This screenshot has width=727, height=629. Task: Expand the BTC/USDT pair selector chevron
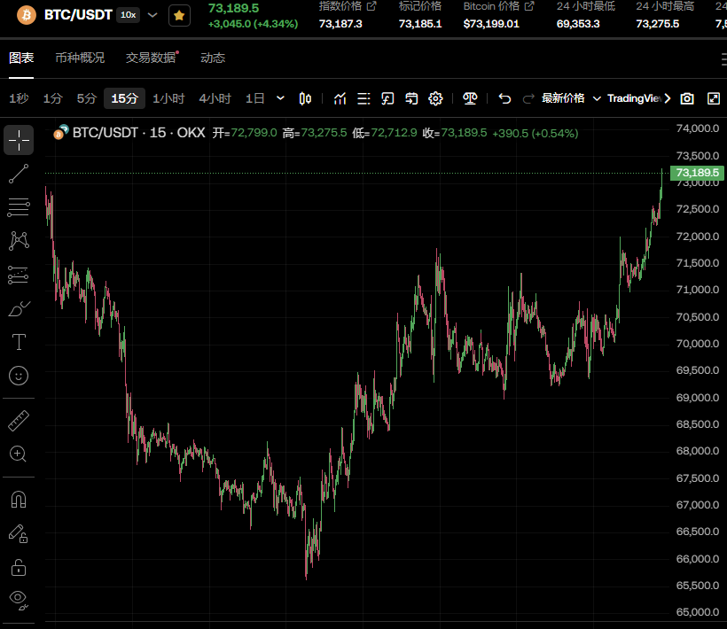152,15
